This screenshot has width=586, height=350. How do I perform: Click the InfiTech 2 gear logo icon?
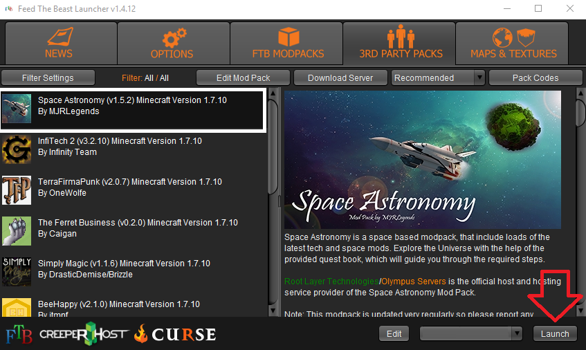coord(17,149)
